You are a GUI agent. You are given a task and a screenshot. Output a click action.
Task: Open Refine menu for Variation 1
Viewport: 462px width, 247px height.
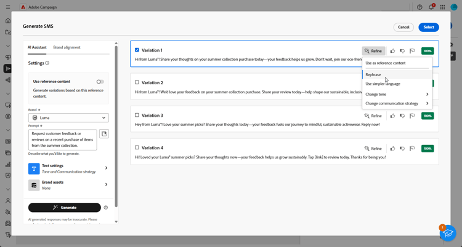pyautogui.click(x=373, y=51)
